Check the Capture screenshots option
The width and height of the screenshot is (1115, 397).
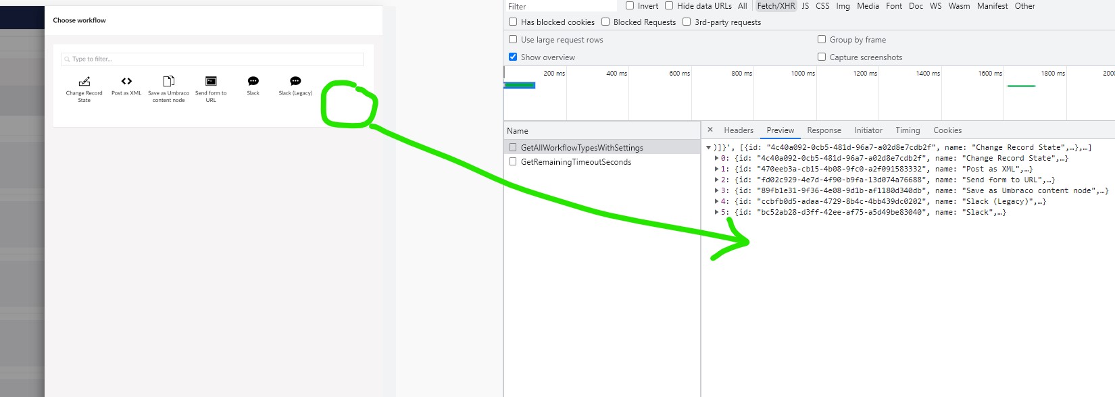822,57
